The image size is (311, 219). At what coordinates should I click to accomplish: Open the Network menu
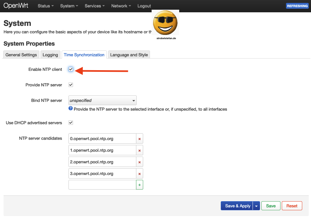[121, 6]
